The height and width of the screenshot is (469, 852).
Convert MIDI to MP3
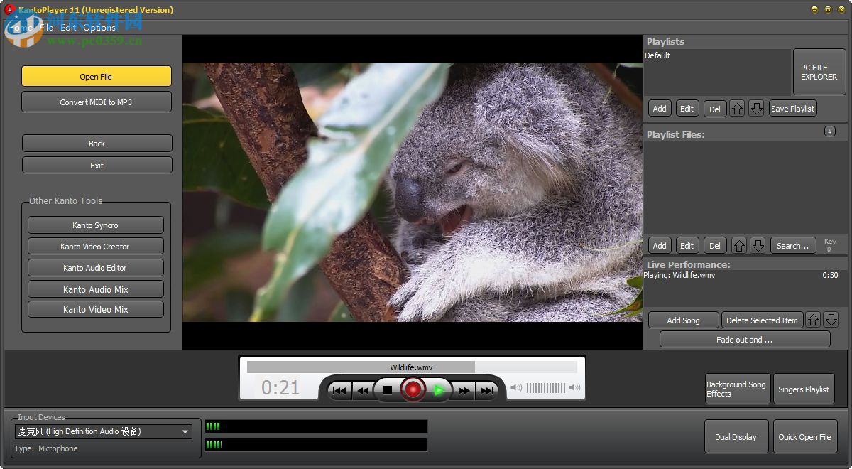click(x=97, y=101)
